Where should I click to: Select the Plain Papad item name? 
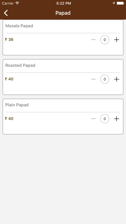[17, 105]
